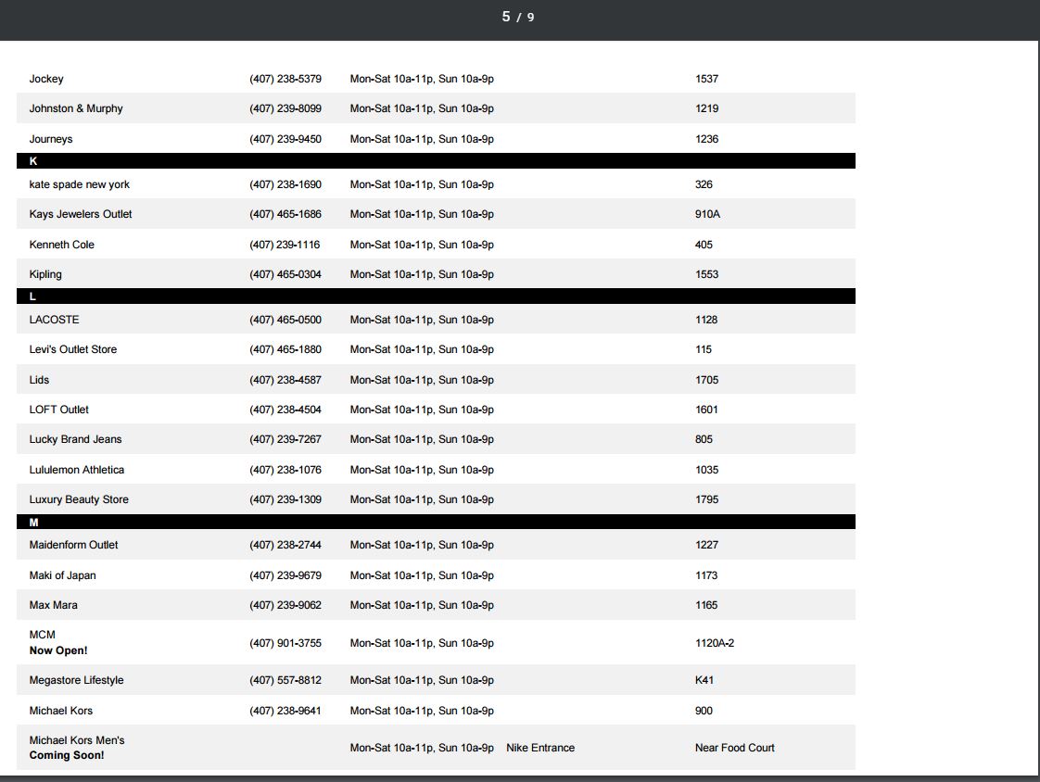Viewport: 1040px width, 782px height.
Task: Select the L section header bar
Action: (x=436, y=296)
